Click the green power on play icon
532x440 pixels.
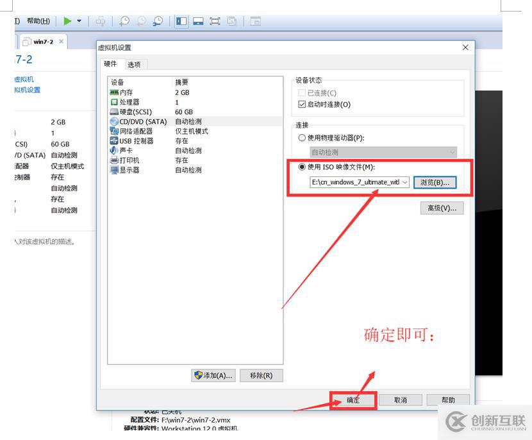67,21
